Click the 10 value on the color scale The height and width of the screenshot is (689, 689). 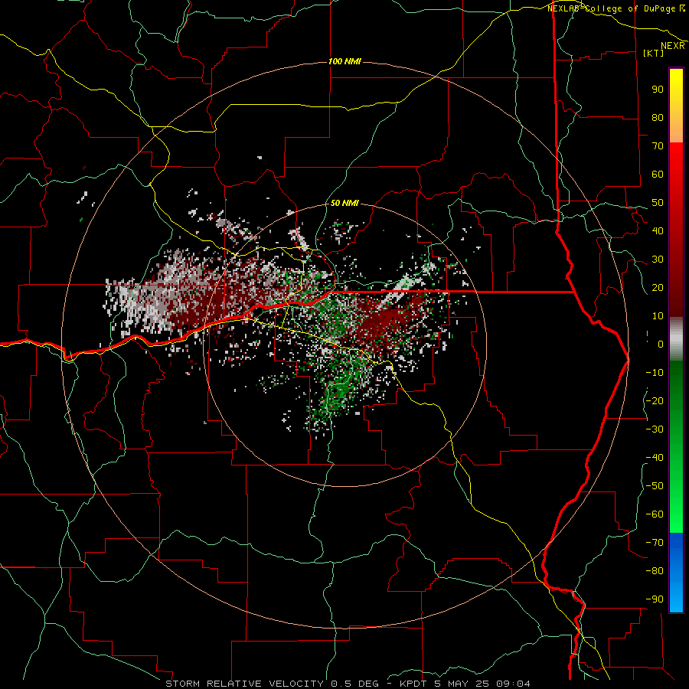point(658,316)
